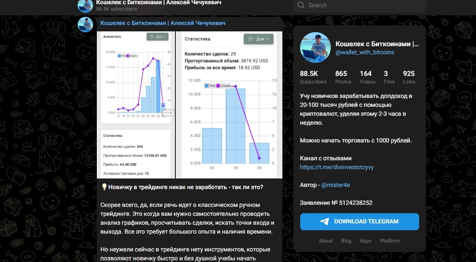Click post author avatar beside message
The image size is (476, 262).
pyautogui.click(x=85, y=25)
